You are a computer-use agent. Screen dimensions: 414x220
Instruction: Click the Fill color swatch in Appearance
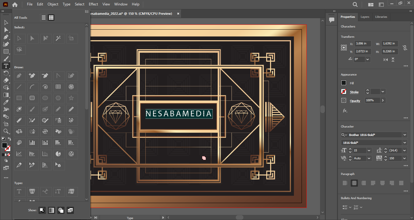click(x=344, y=83)
